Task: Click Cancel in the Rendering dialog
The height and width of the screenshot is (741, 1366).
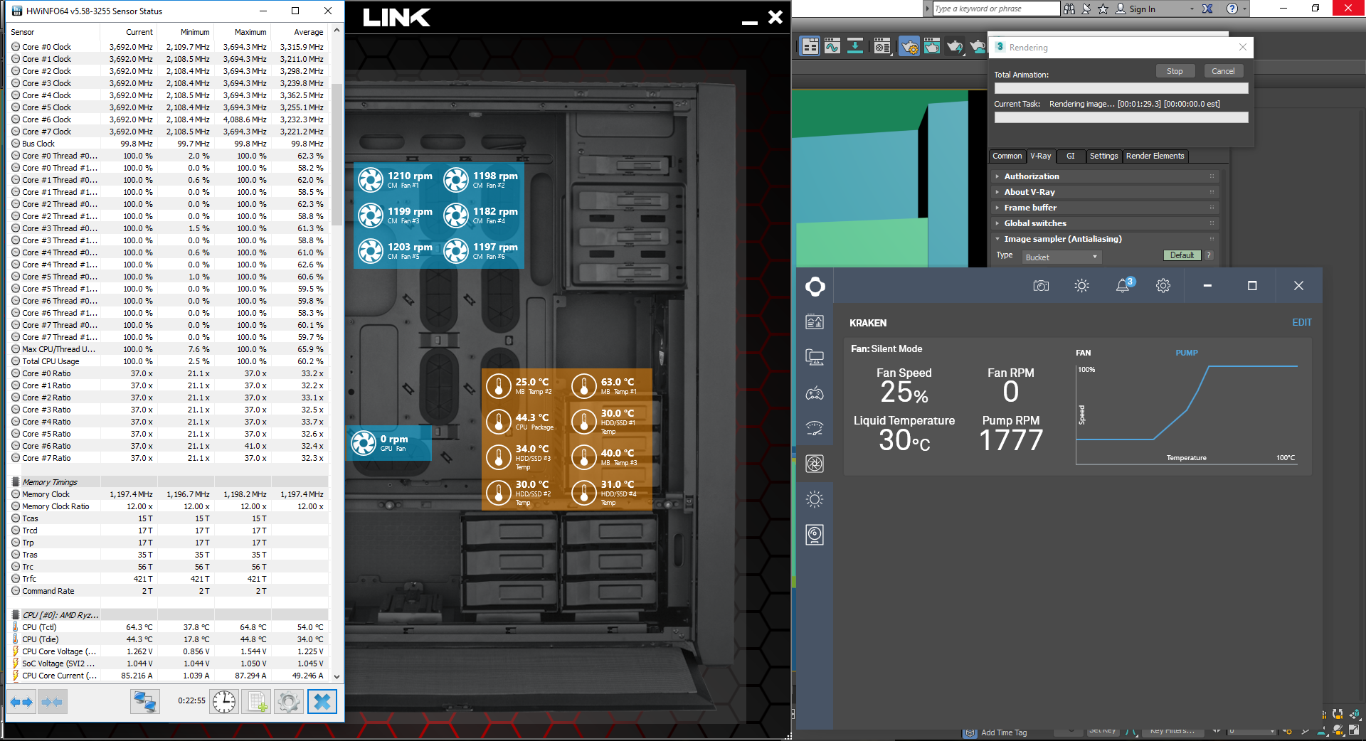Action: tap(1223, 71)
